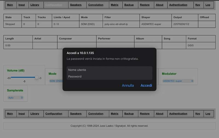
Task: Open Restore from top navigation
Action: coord(145,5)
